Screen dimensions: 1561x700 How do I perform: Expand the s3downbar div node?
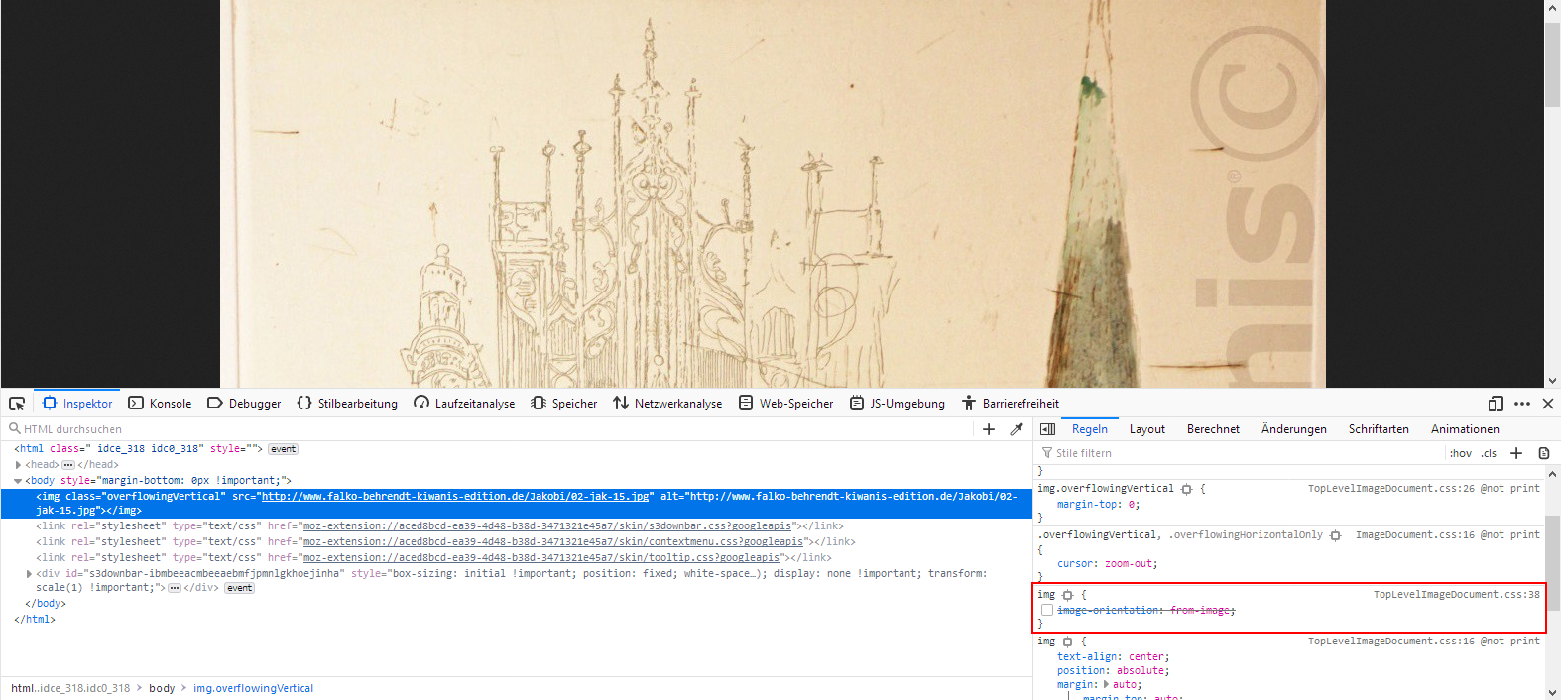coord(29,573)
